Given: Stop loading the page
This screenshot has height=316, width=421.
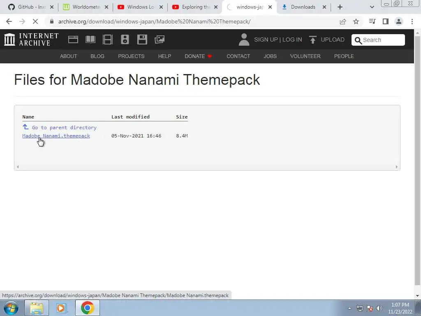Looking at the screenshot, I should click(x=35, y=21).
